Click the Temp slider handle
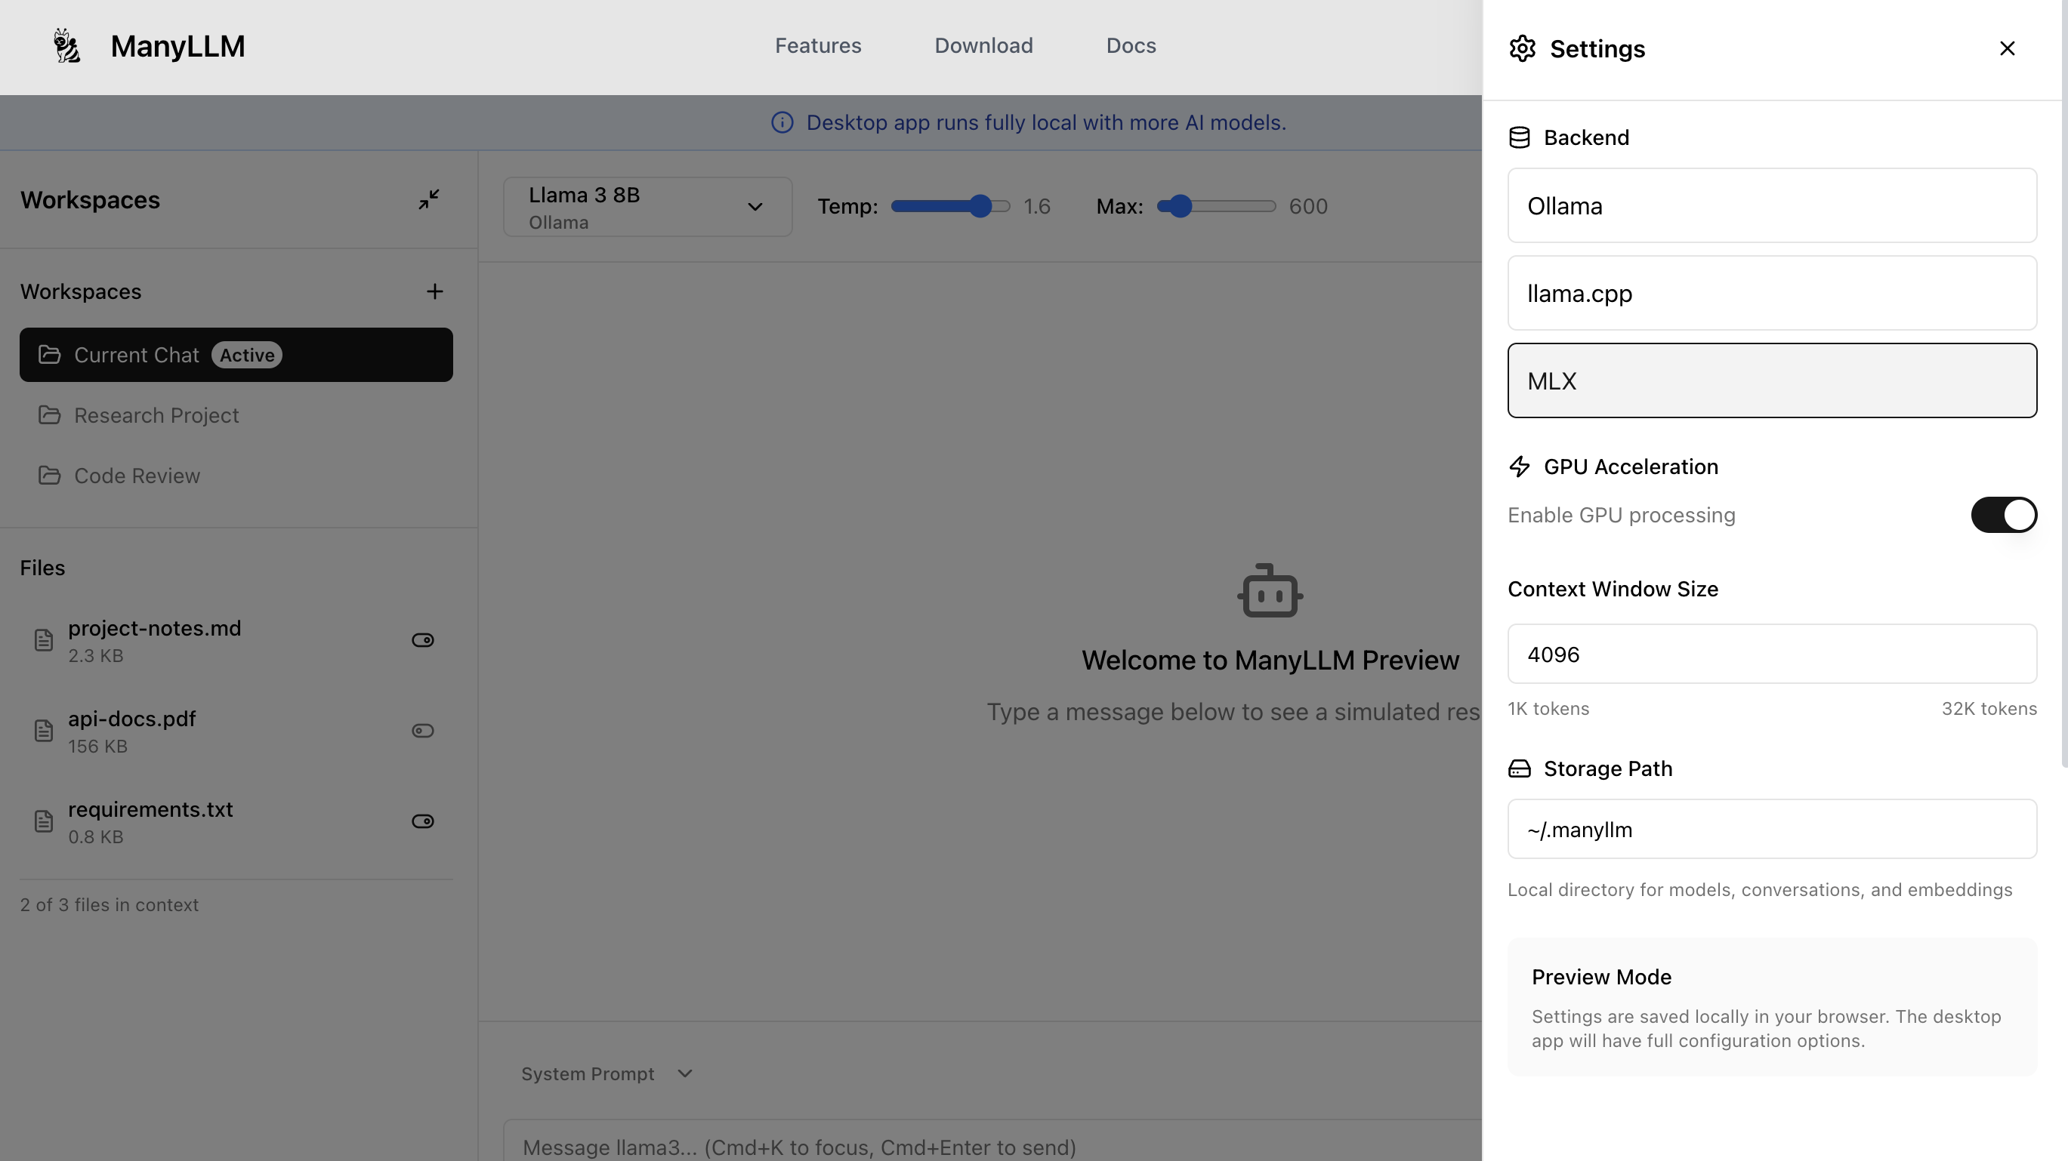The height and width of the screenshot is (1161, 2068). pos(980,206)
